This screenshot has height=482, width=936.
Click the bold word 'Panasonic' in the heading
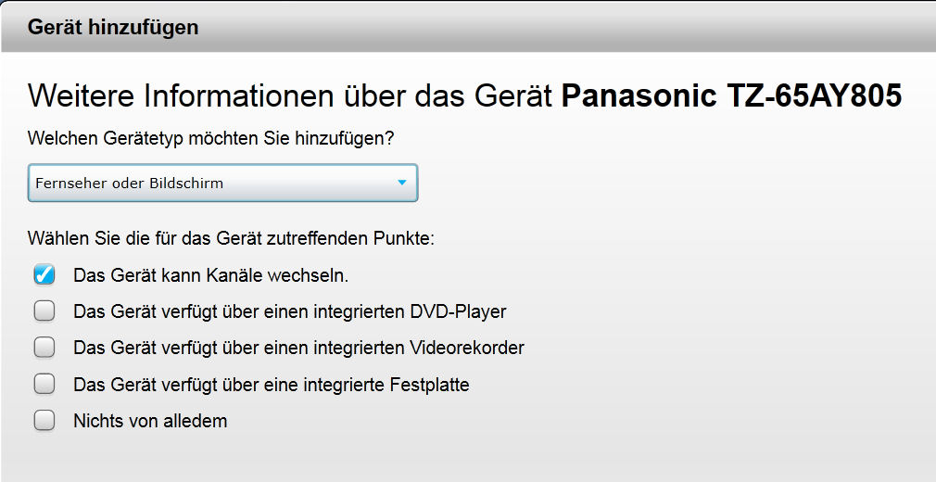[635, 96]
